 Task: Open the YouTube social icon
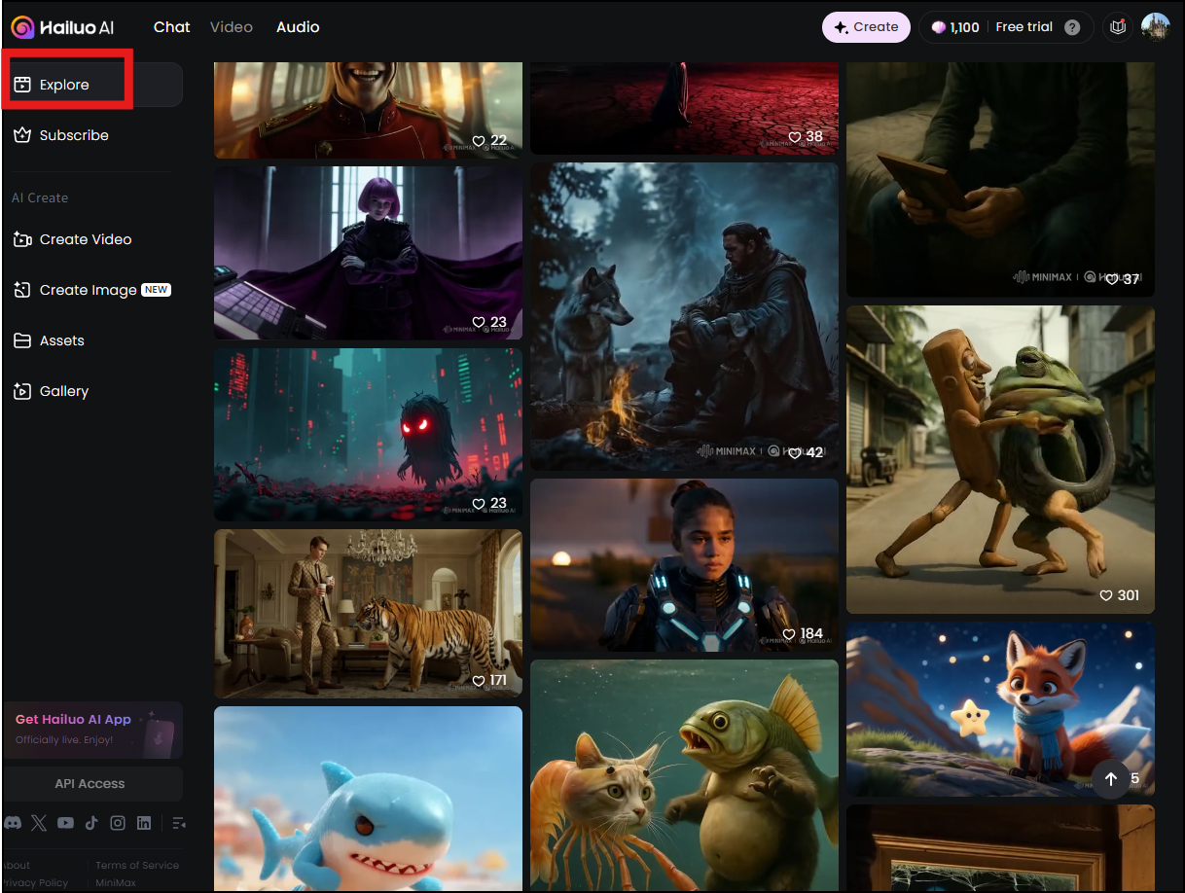65,823
